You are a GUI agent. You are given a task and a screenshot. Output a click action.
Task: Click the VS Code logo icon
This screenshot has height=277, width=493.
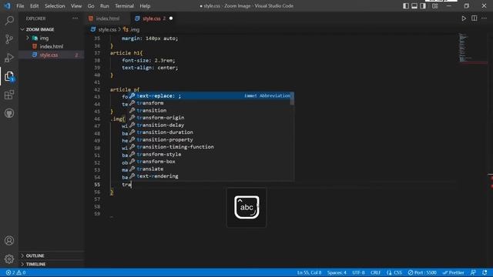coord(7,5)
